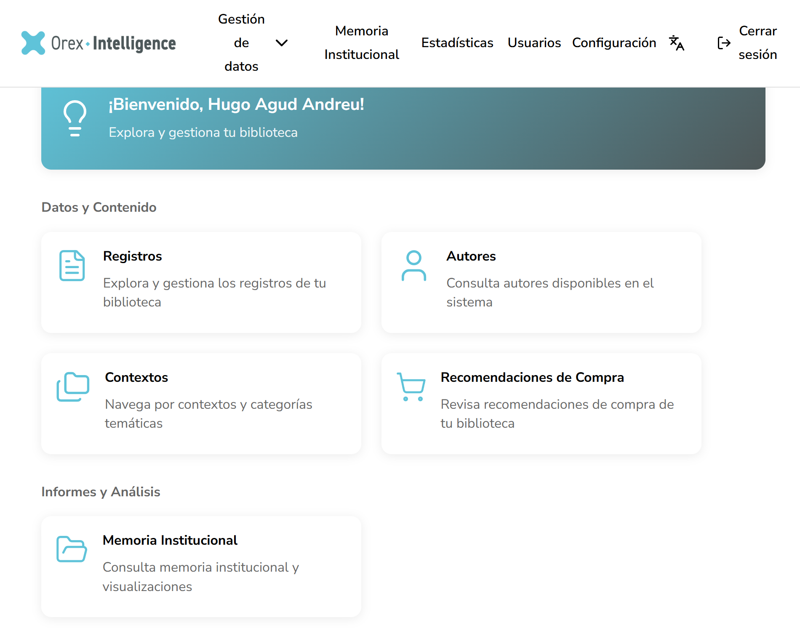The image size is (800, 639).
Task: Select Usuarios from the navigation bar
Action: [x=534, y=43]
